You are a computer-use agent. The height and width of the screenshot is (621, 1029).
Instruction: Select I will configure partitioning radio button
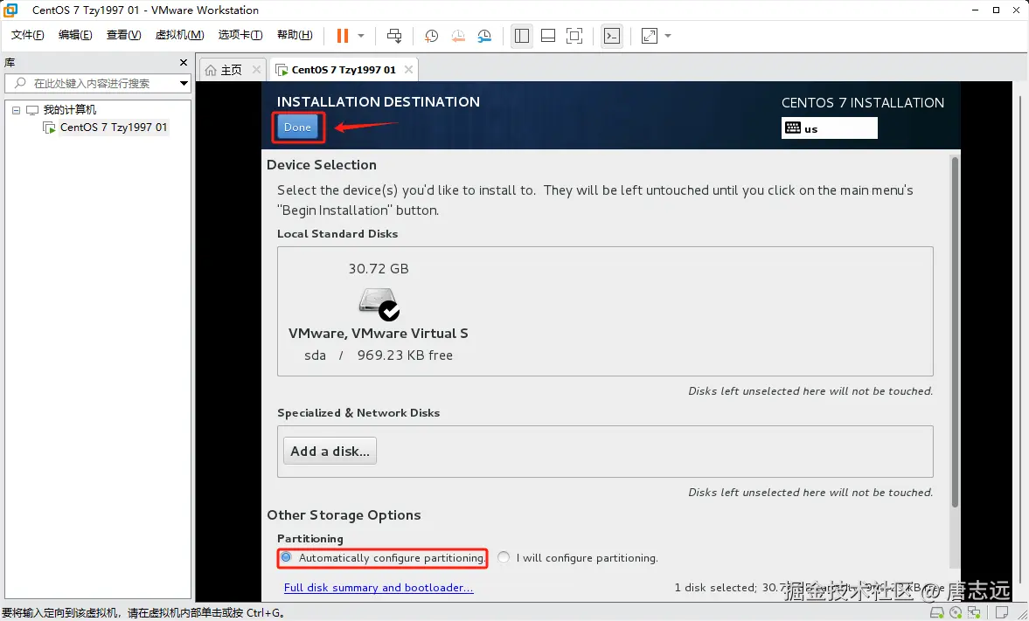504,557
